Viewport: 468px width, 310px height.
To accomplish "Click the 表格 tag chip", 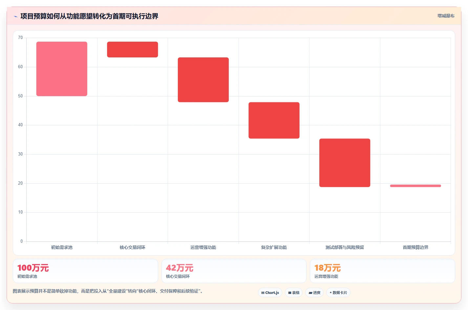I will point(294,293).
